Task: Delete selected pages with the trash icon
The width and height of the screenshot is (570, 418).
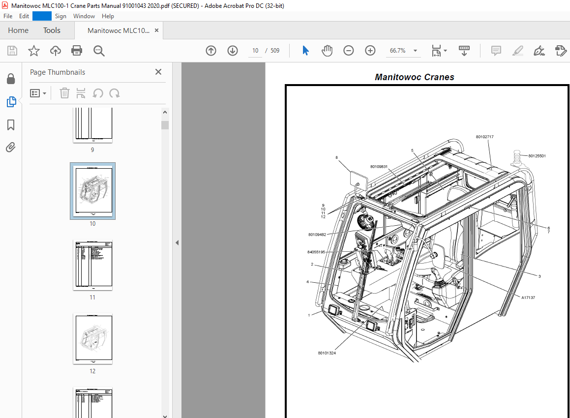Action: (64, 93)
